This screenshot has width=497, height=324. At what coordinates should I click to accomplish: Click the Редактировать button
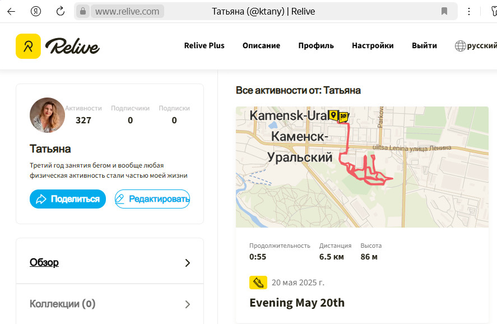coord(152,199)
